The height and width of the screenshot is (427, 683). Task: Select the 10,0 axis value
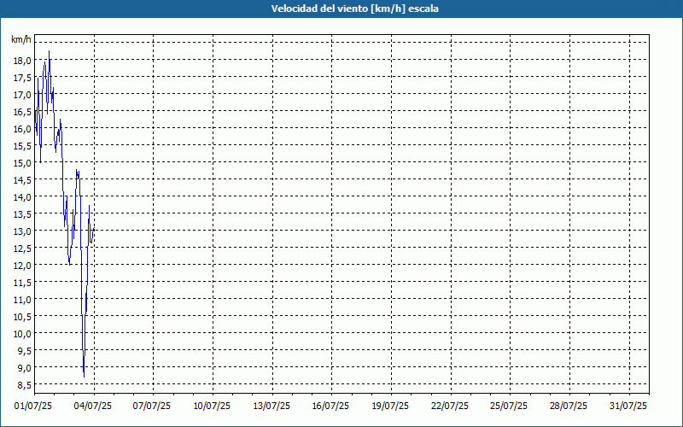(x=22, y=333)
